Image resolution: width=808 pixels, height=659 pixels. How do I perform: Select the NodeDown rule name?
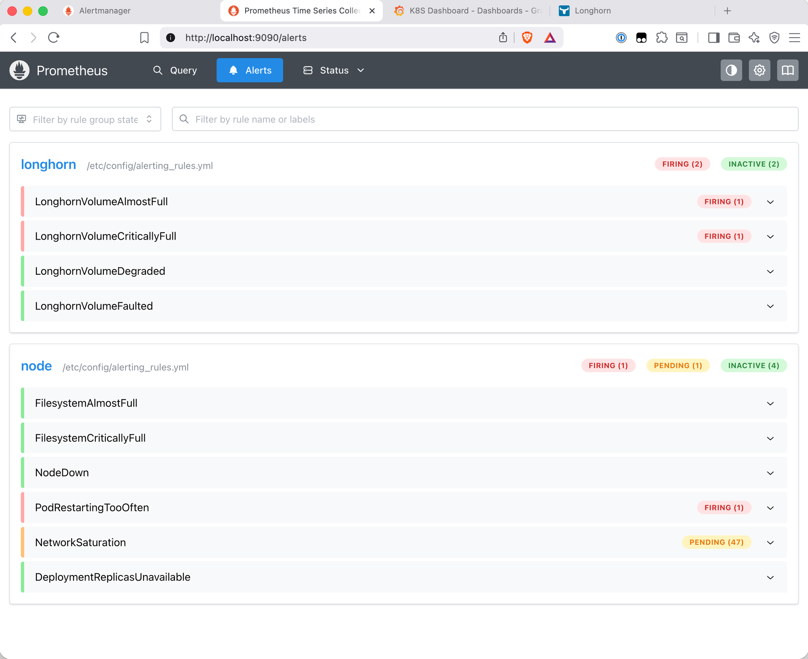click(62, 473)
